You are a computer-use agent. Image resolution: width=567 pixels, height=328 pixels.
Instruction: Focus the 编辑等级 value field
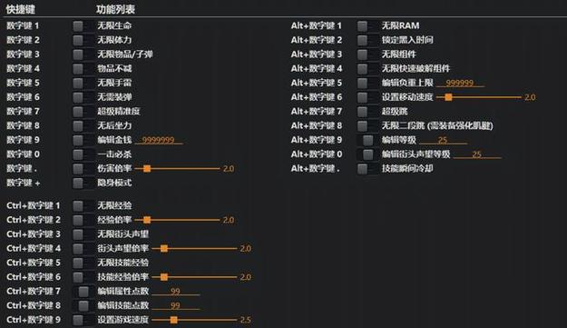(443, 140)
